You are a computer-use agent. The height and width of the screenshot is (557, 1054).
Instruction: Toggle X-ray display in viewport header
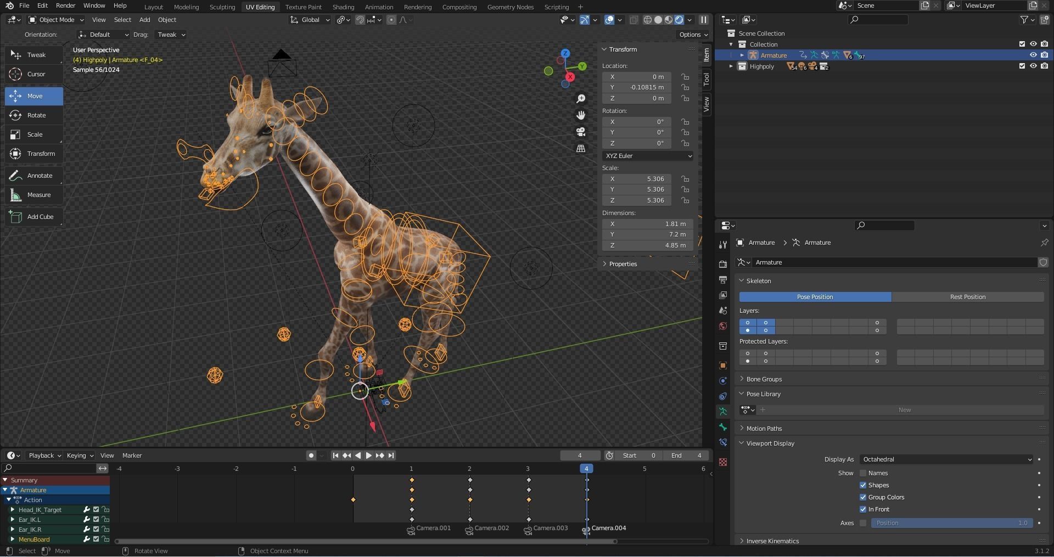[633, 20]
